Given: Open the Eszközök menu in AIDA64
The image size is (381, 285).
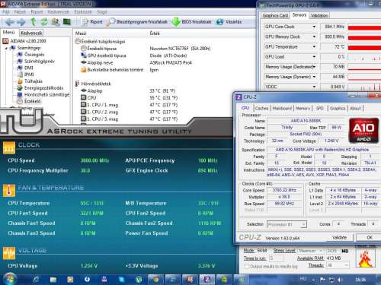Looking at the screenshot, I should [x=83, y=11].
